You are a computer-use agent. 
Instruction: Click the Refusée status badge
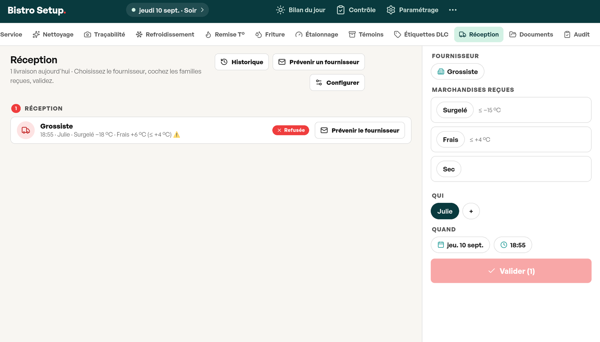pos(291,130)
